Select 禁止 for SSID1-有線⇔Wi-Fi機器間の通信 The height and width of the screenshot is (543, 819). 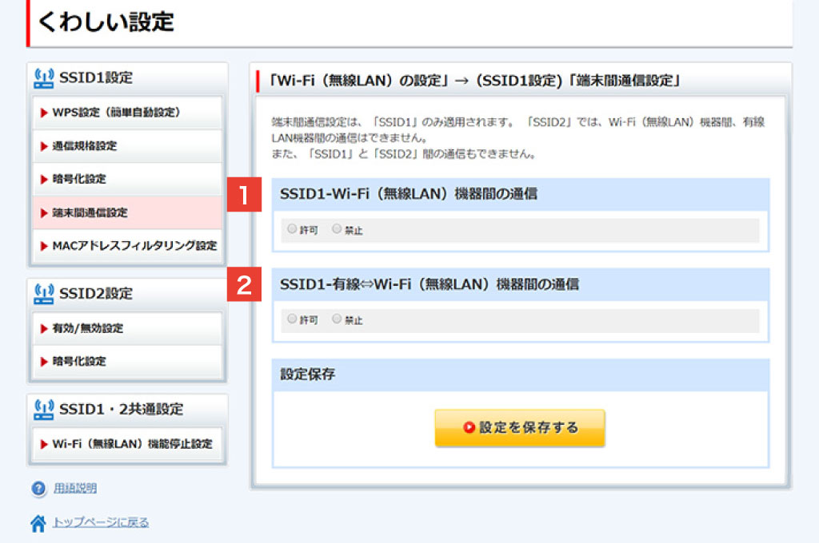tap(337, 319)
